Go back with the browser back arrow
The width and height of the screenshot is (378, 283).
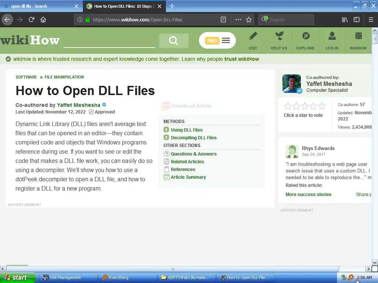tap(7, 20)
